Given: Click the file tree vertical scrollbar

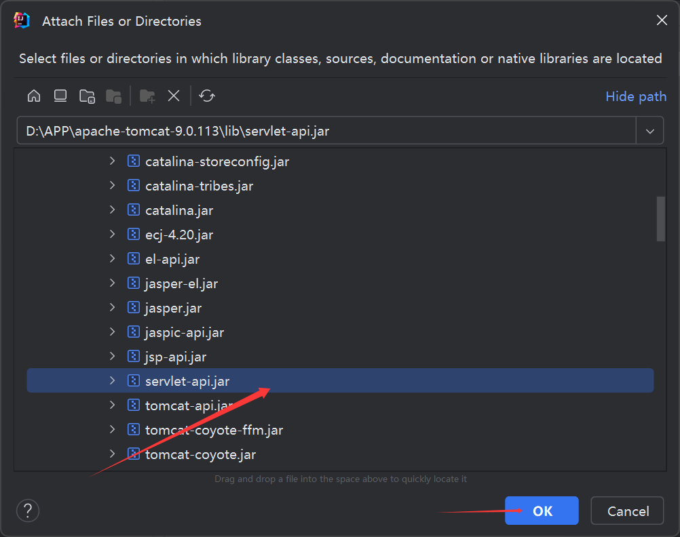Looking at the screenshot, I should 661,219.
